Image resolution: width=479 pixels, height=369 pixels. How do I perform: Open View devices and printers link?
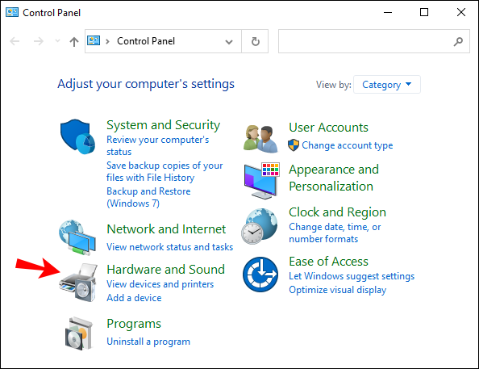pyautogui.click(x=160, y=284)
